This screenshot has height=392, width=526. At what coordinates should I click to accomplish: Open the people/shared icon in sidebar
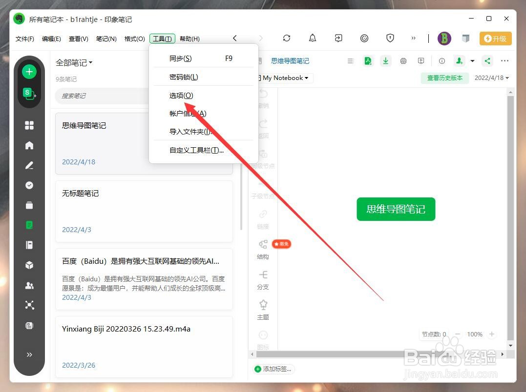[29, 285]
